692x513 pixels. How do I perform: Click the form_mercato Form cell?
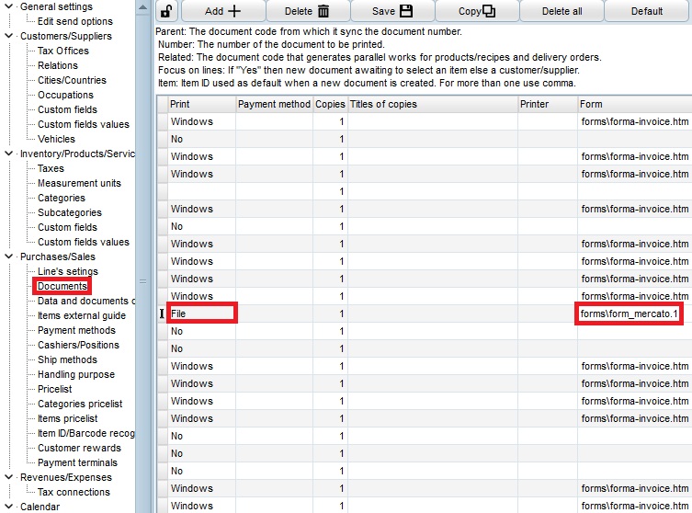[630, 313]
